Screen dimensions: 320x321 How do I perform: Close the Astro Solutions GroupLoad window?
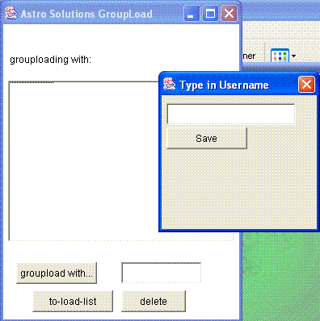click(x=229, y=14)
